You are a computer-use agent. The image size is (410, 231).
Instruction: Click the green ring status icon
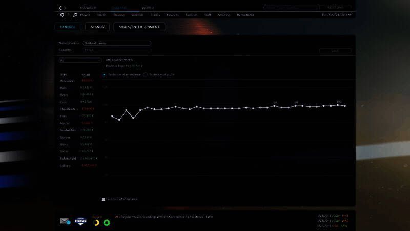(107, 222)
